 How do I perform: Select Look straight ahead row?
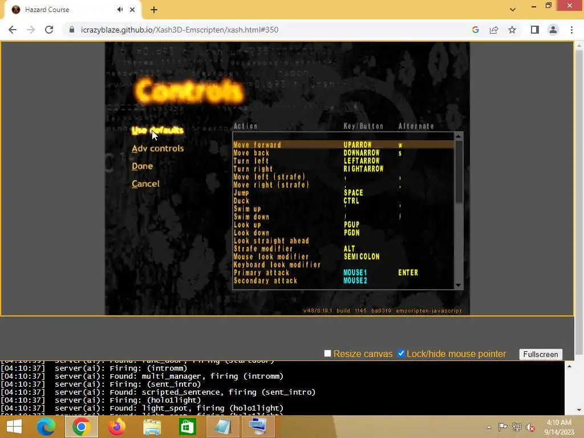point(343,241)
